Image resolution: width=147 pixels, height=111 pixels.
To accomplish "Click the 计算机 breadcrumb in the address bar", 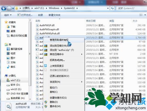I will 26,8.
